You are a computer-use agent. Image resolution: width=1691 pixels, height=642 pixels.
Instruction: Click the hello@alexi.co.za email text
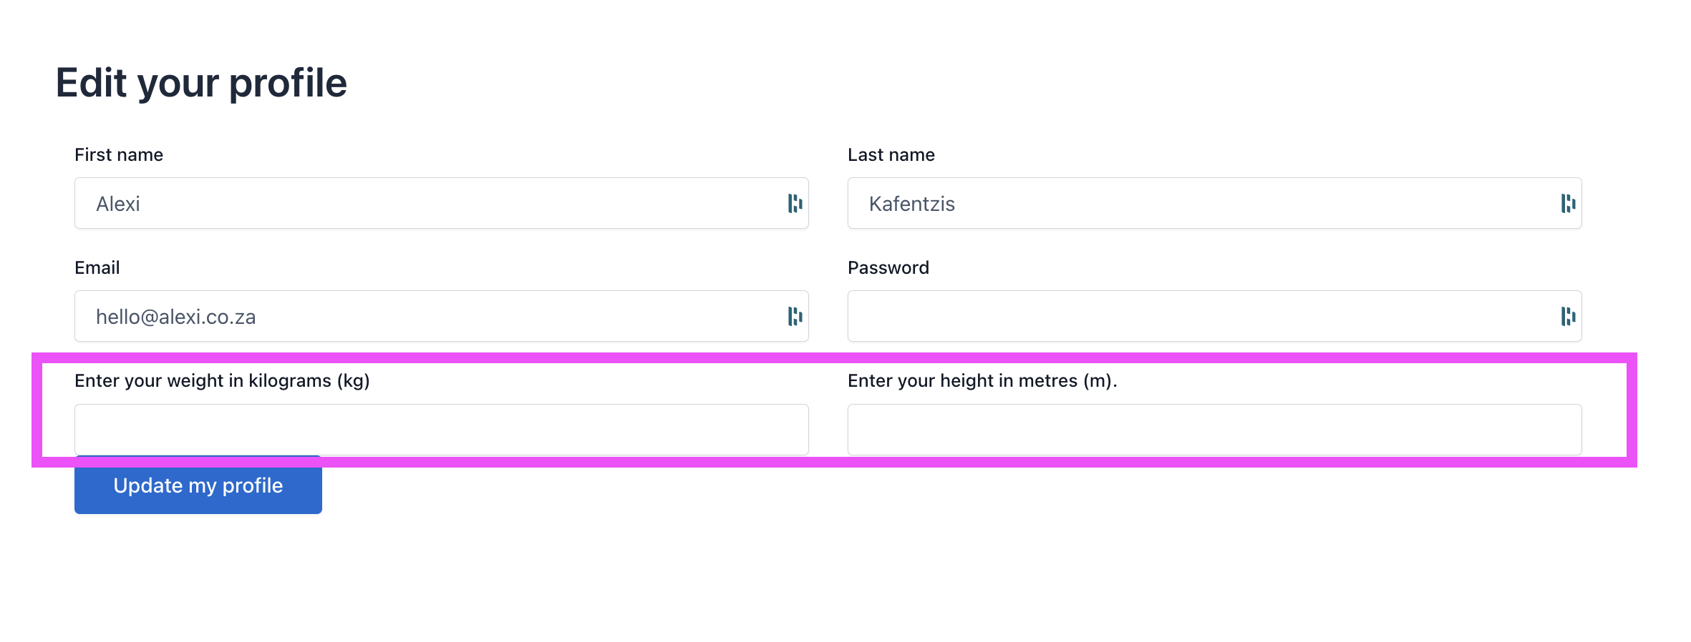click(176, 317)
